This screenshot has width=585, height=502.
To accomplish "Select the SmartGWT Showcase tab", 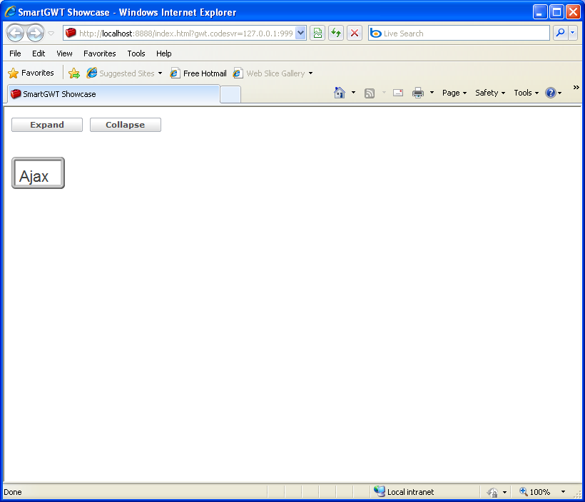I will tap(113, 94).
